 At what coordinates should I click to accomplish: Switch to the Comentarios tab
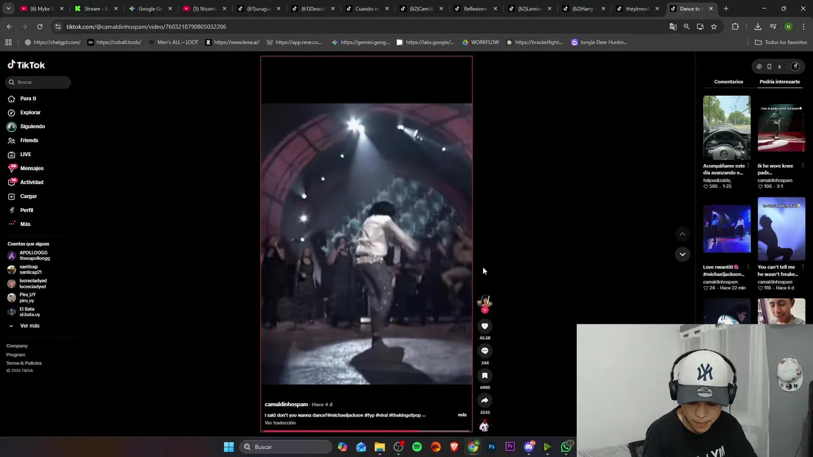coord(729,82)
